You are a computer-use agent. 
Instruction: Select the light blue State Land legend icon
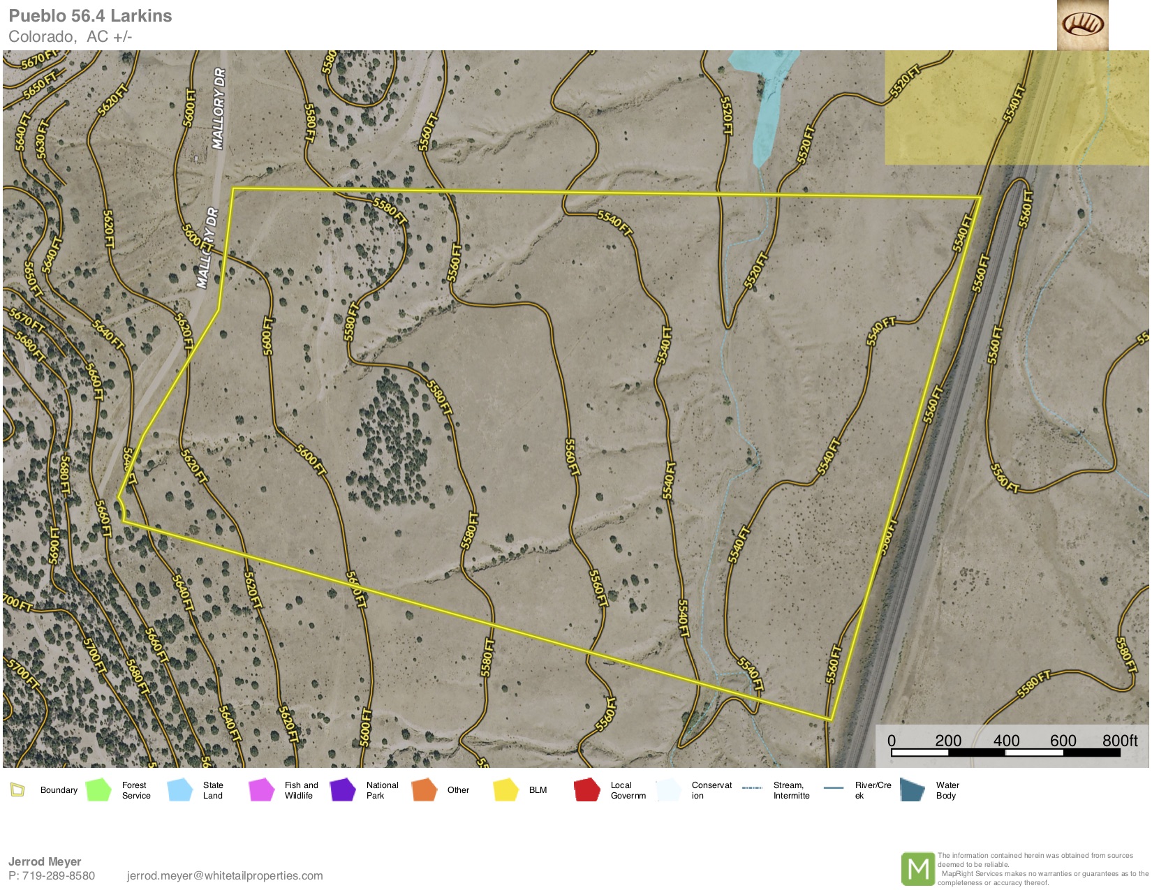(x=180, y=790)
